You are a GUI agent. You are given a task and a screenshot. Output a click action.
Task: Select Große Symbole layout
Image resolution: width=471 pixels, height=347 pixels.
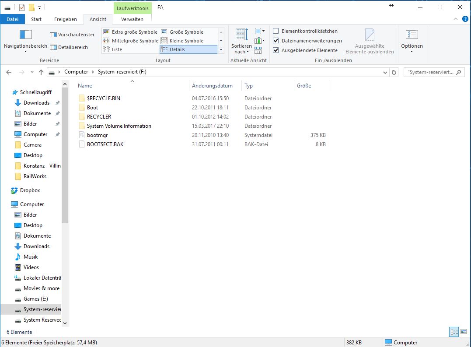coord(182,32)
